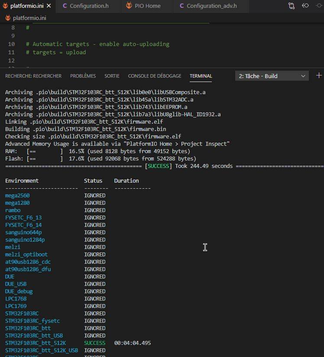Click the DUE_debug environment name

click(x=19, y=291)
